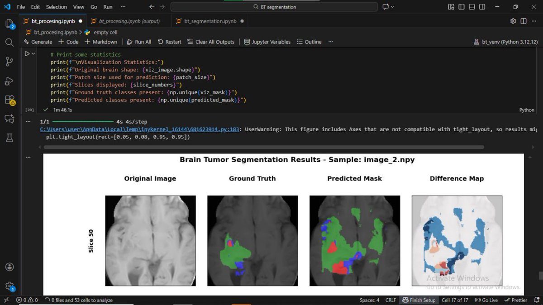Screen dimensions: 543x305
Task: Open run cell options dropdown arrow
Action: (x=33, y=54)
